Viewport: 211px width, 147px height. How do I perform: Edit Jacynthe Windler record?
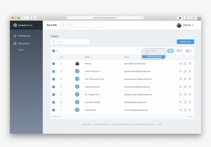[x=185, y=102]
